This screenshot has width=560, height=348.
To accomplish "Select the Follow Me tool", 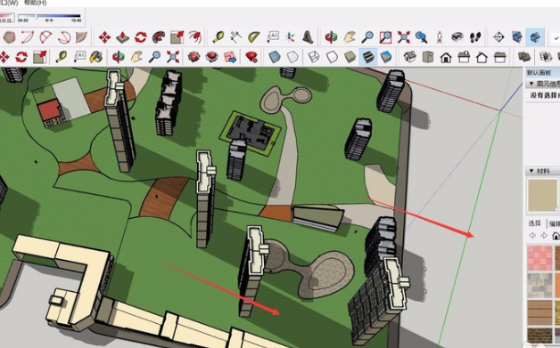I will point(159,37).
